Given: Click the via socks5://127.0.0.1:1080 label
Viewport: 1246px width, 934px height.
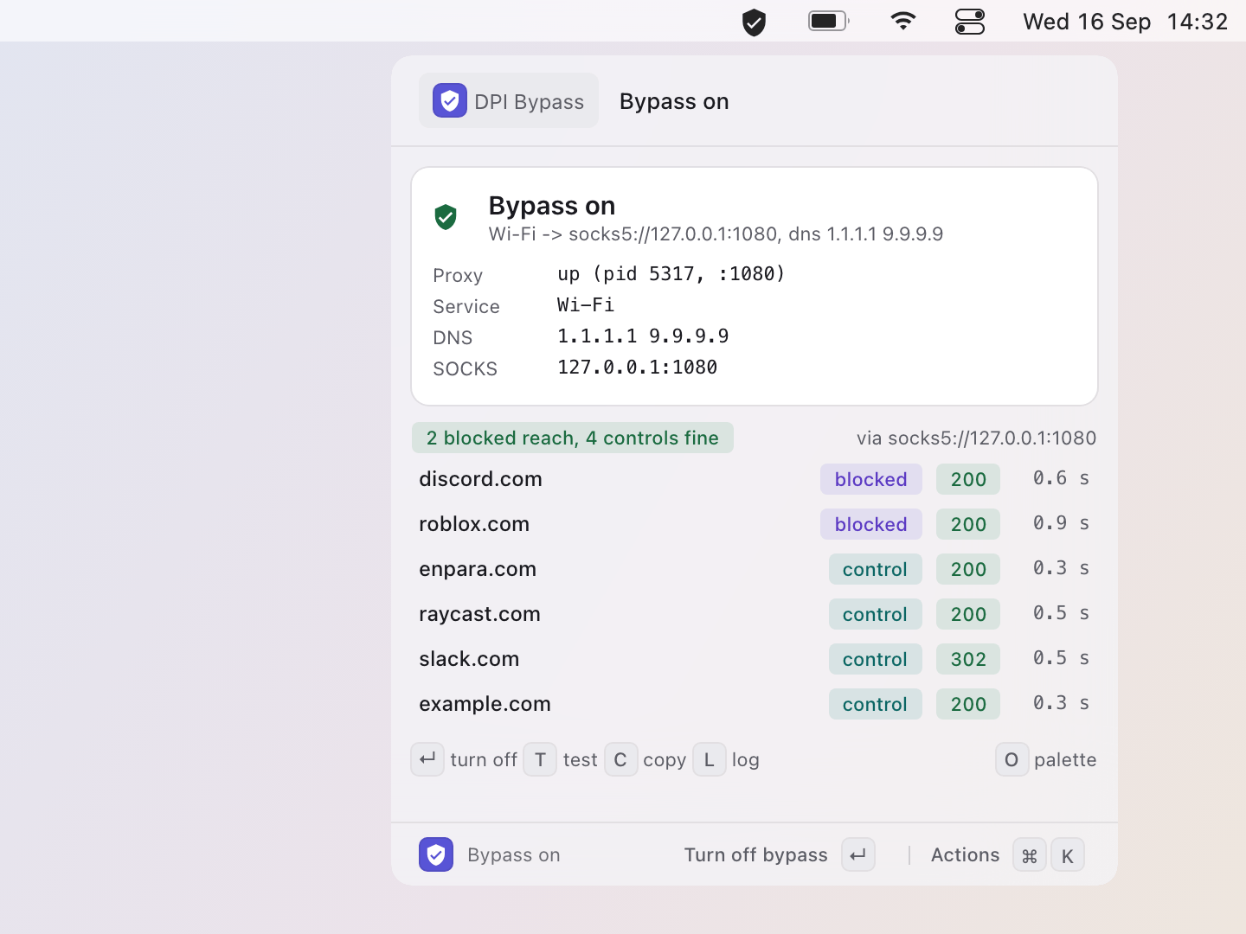Looking at the screenshot, I should (976, 438).
